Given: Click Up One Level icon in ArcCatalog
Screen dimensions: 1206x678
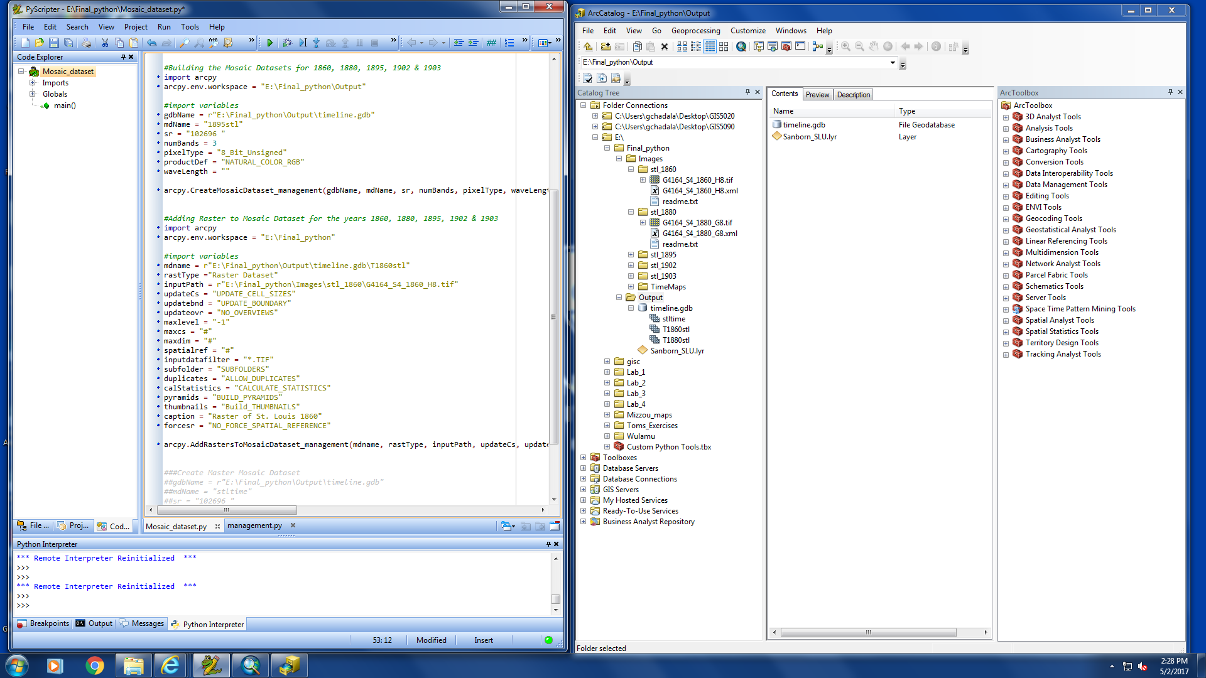Looking at the screenshot, I should tap(588, 46).
